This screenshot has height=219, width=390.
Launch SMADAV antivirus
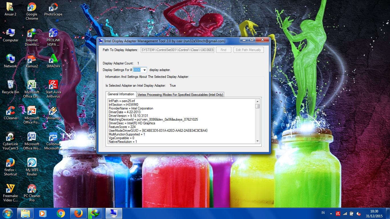click(x=53, y=61)
